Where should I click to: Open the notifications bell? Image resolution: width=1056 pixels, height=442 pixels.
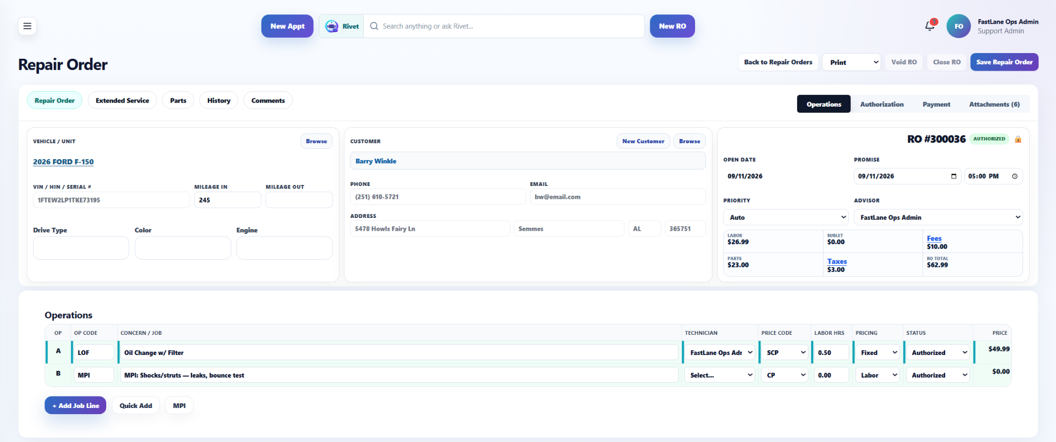[x=930, y=26]
